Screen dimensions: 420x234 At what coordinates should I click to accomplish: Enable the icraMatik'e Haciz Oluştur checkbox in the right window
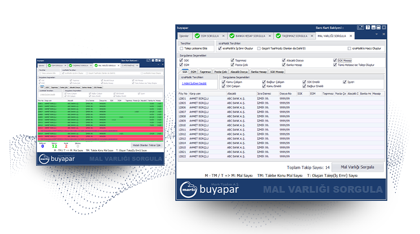(x=349, y=48)
